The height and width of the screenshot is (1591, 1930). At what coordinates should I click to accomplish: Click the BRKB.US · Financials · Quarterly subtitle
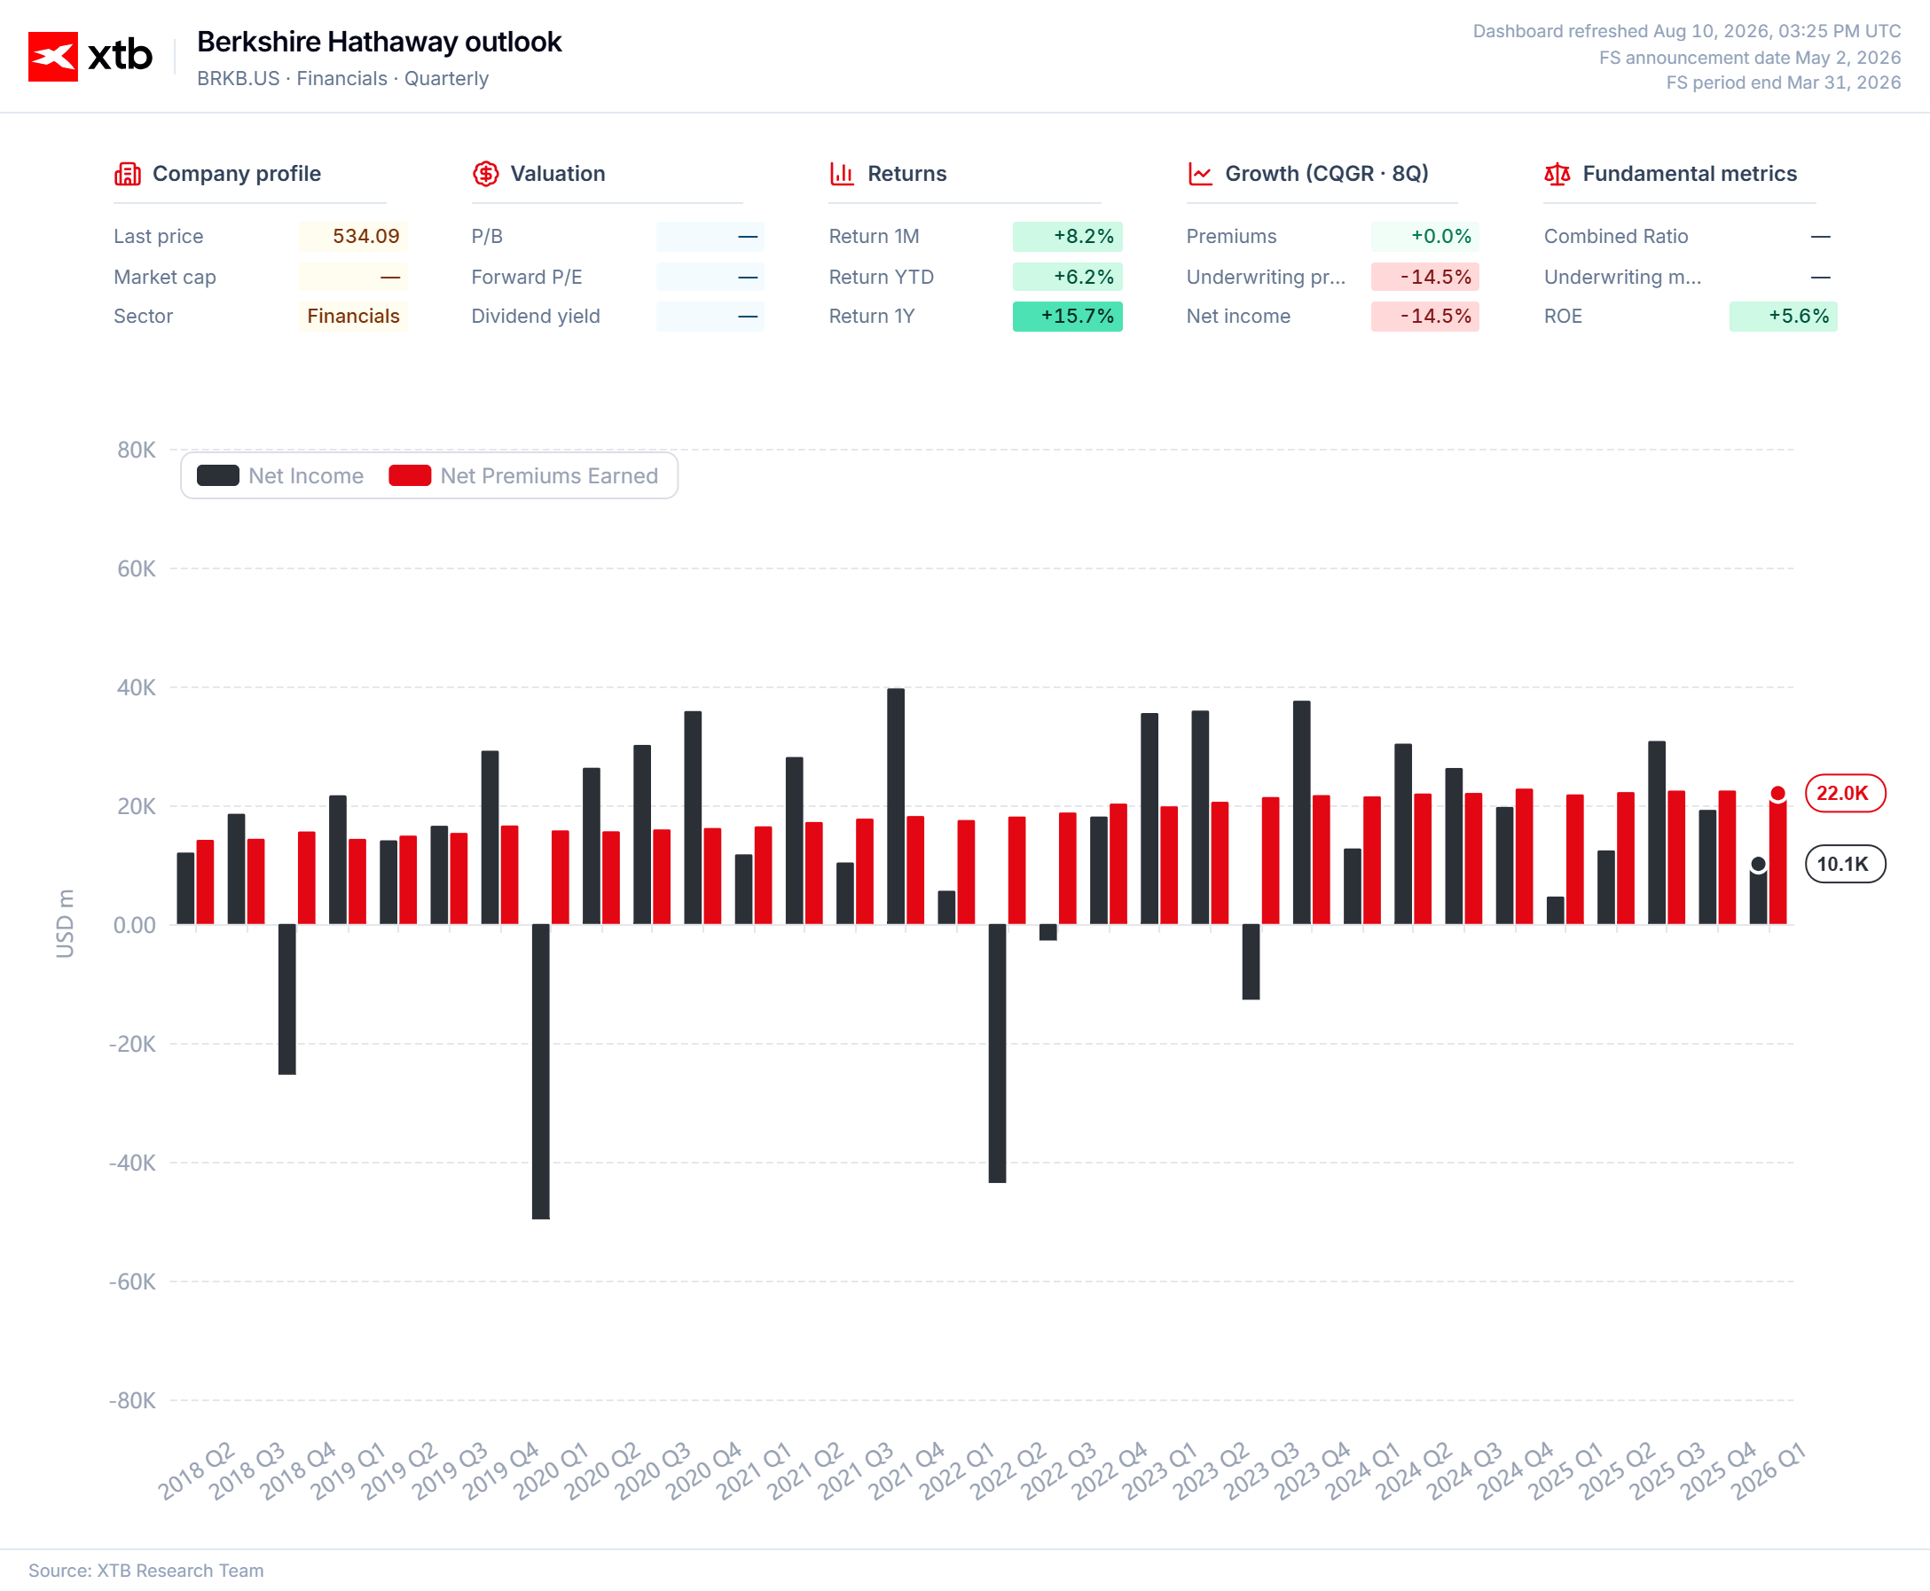(342, 79)
